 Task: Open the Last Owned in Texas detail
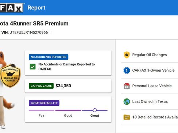click(150, 101)
